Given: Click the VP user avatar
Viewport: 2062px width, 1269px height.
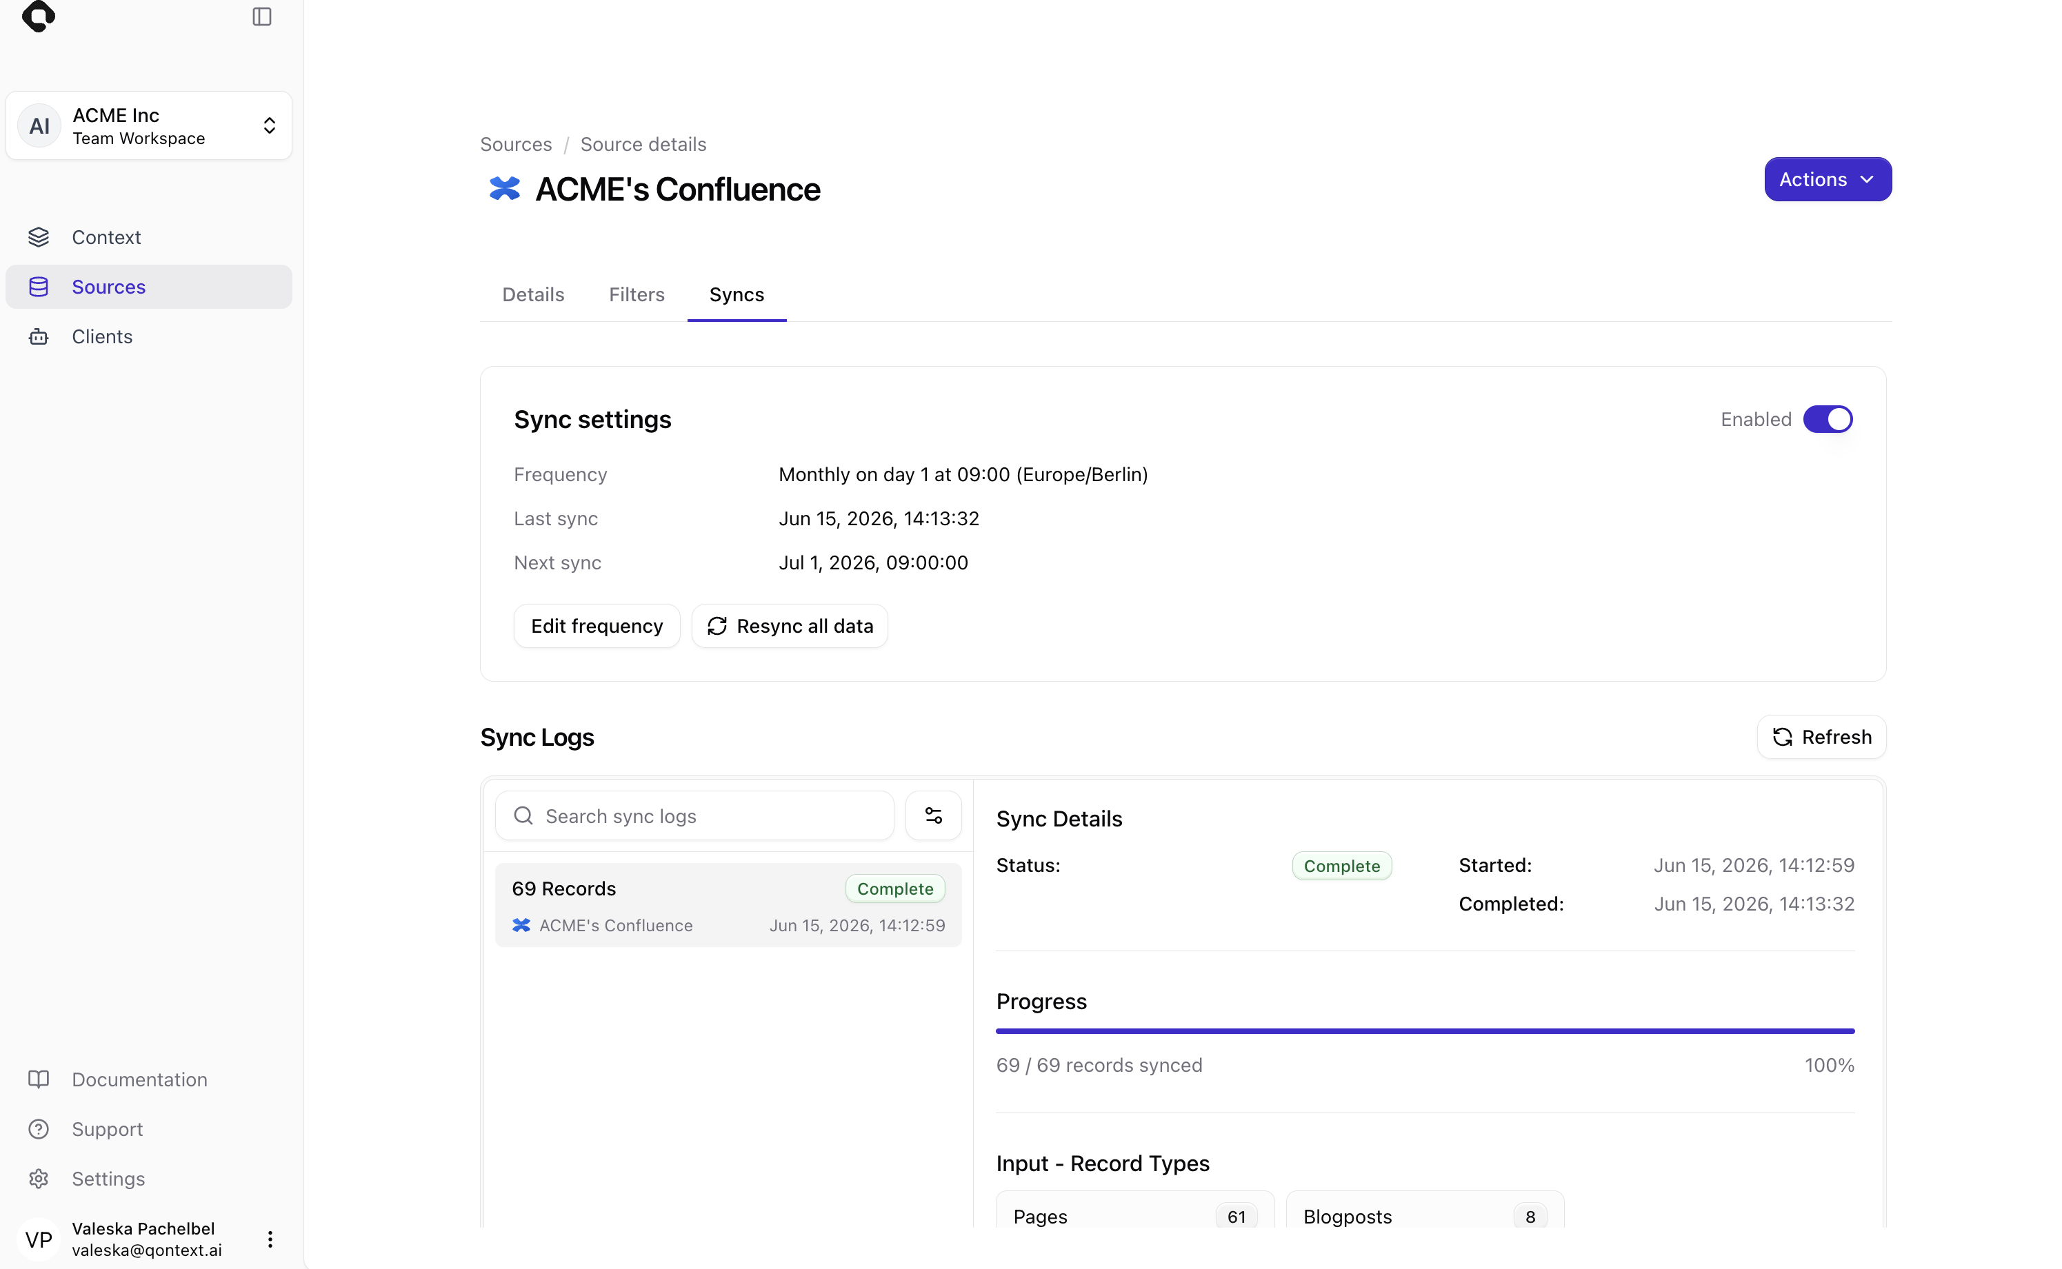Looking at the screenshot, I should pos(39,1239).
